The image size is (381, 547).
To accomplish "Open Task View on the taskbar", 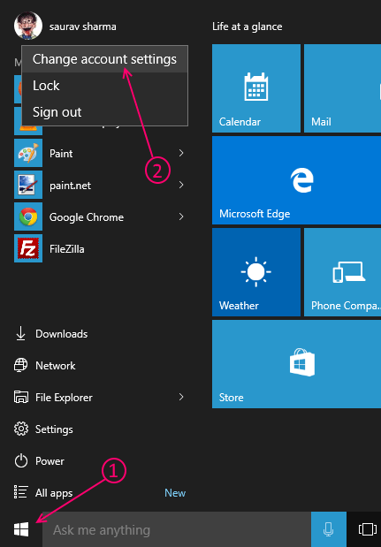I will (x=367, y=529).
